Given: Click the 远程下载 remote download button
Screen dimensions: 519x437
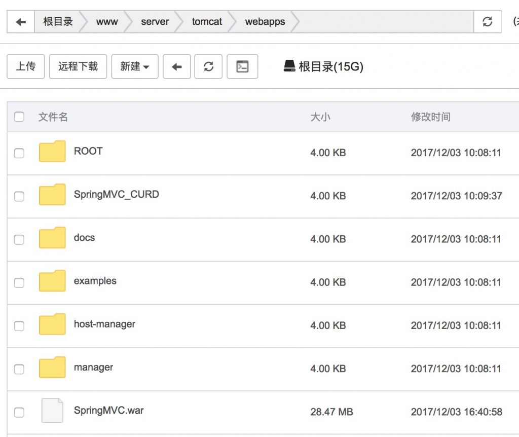Looking at the screenshot, I should [78, 67].
